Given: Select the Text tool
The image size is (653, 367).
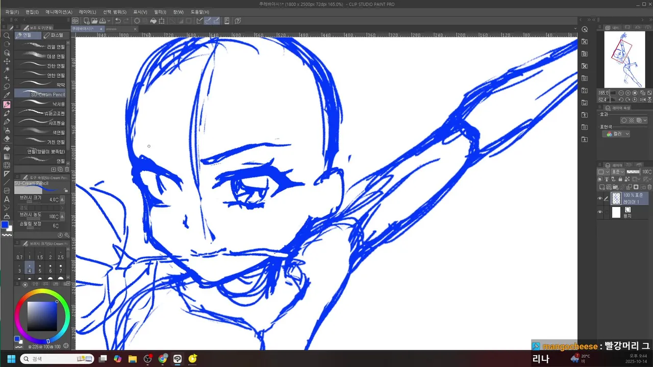Looking at the screenshot, I should [7, 199].
